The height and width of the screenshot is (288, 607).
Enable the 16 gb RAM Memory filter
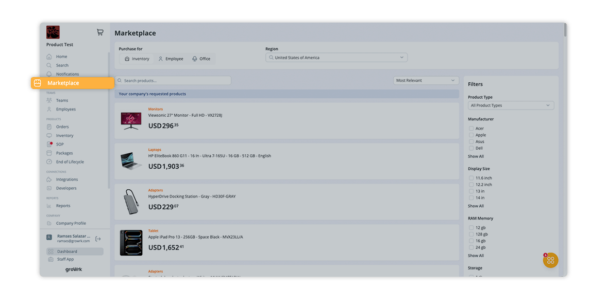click(x=471, y=241)
